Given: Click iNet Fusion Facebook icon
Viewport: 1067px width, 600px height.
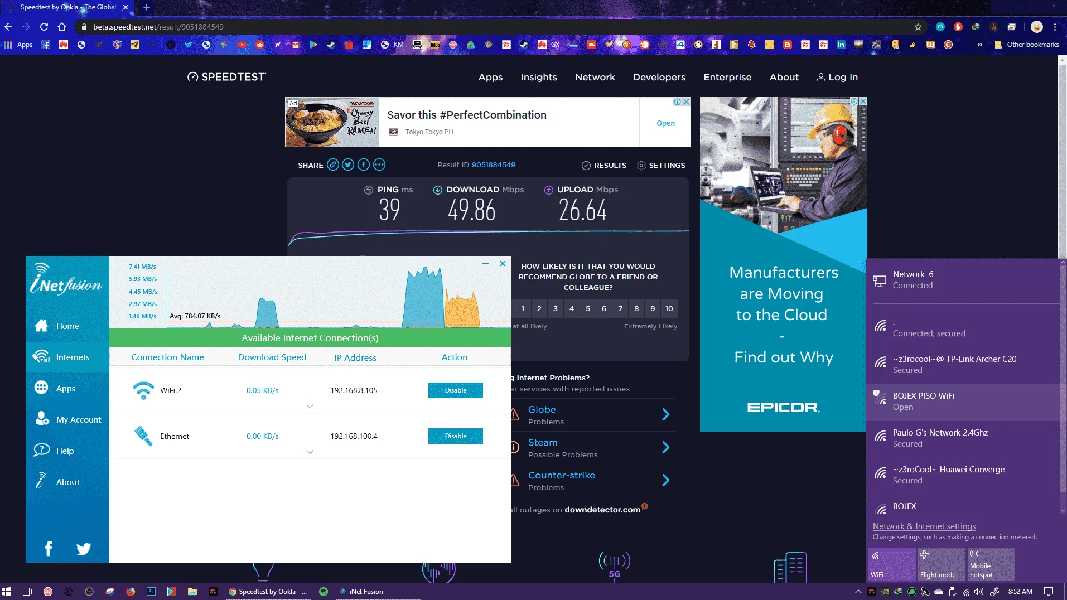Looking at the screenshot, I should (x=49, y=549).
